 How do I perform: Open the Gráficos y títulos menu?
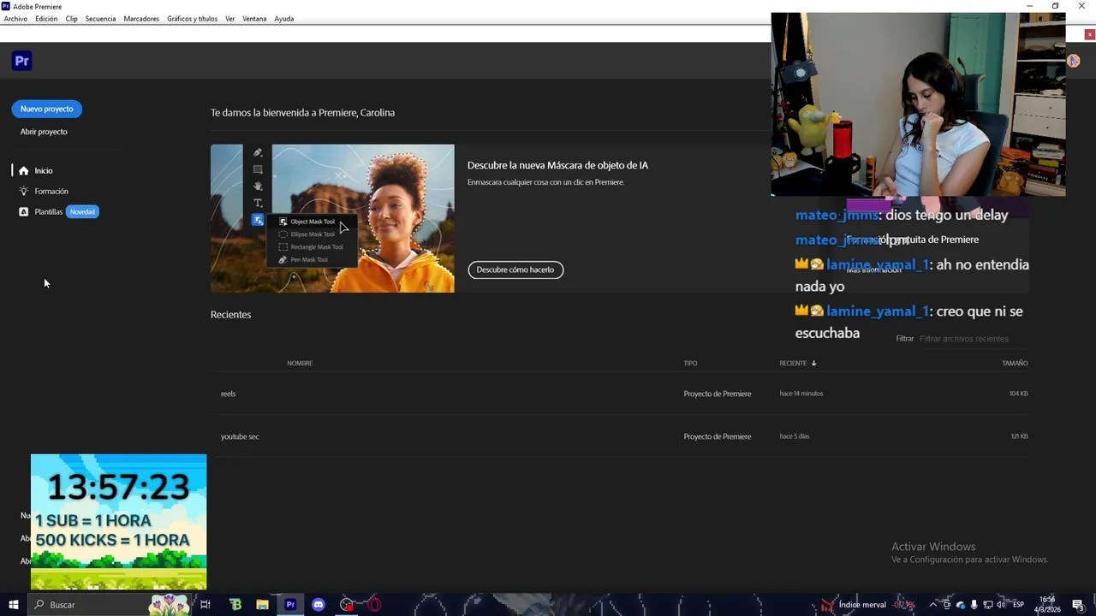[192, 19]
